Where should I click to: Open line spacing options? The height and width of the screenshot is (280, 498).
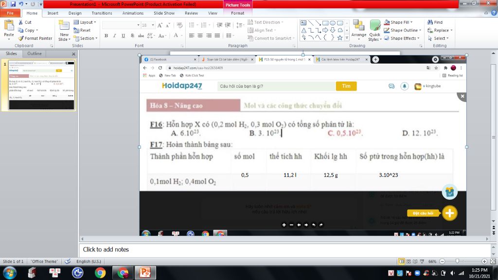tap(240, 25)
